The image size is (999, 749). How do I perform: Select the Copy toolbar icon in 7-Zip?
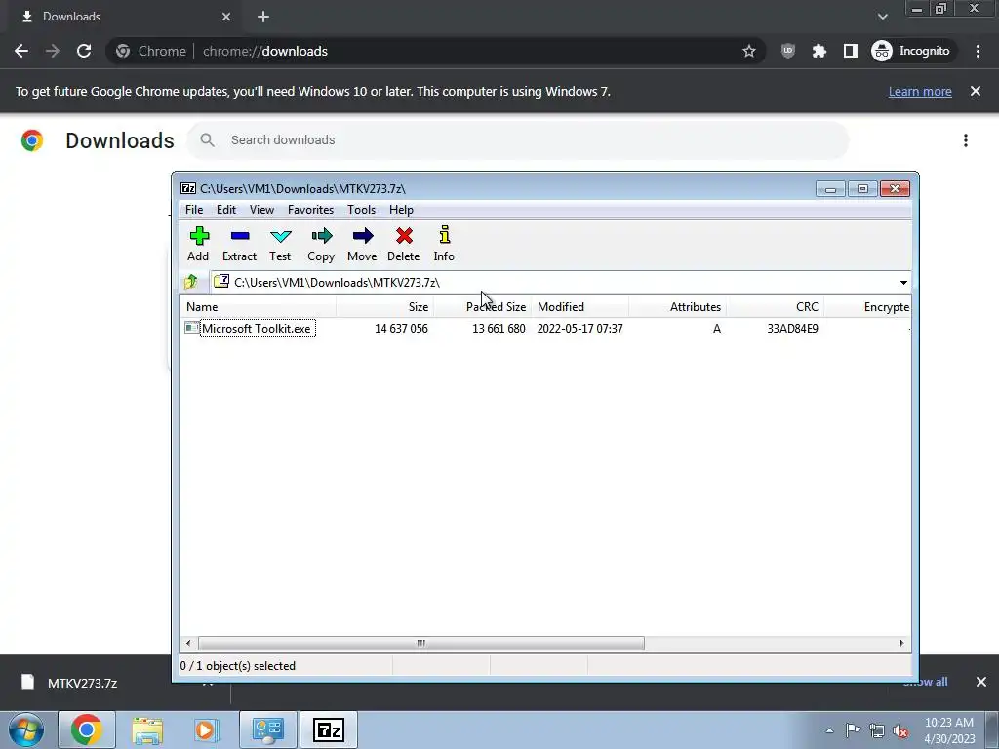click(x=320, y=244)
